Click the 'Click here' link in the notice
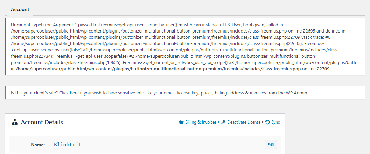 [x=69, y=93]
